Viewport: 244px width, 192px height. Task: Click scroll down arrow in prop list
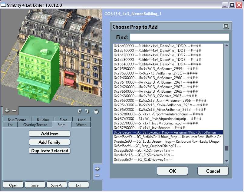point(226,161)
